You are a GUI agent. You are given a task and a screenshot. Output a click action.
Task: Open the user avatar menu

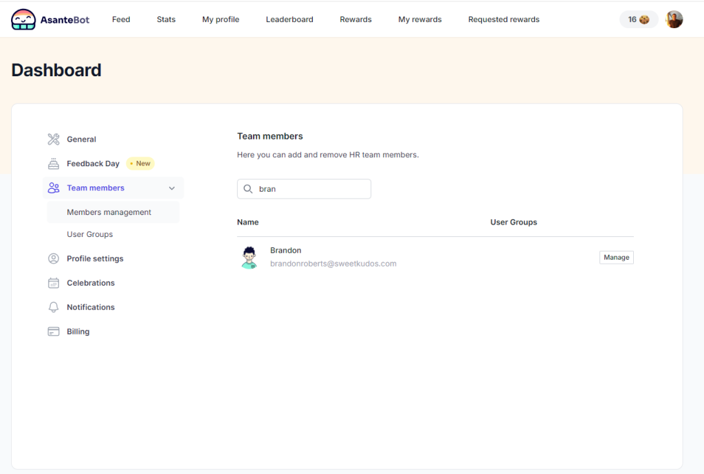click(x=674, y=19)
